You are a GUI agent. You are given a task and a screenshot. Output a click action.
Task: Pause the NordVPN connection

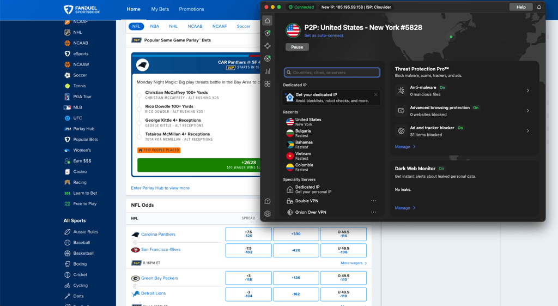click(297, 47)
